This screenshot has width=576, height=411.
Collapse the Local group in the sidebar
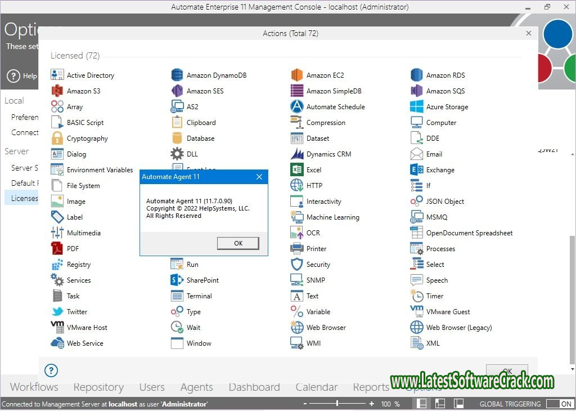click(x=15, y=100)
